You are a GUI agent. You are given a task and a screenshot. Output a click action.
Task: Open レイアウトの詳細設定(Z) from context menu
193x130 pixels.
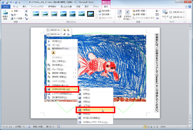pos(62,94)
